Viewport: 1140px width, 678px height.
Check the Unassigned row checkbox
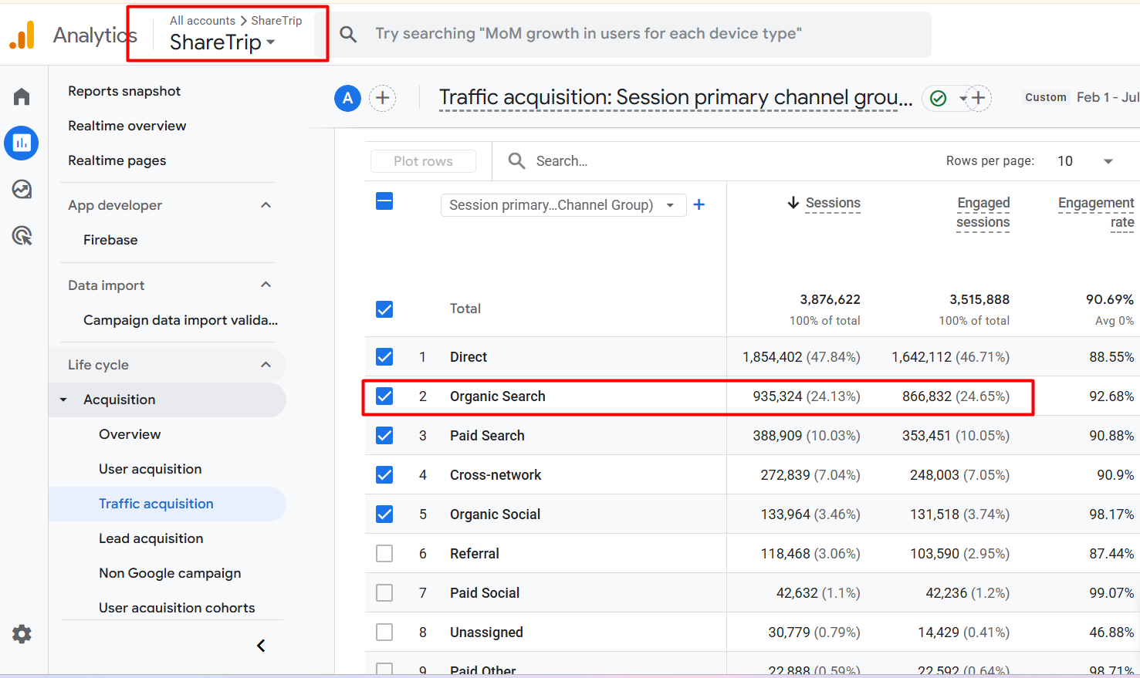pyautogui.click(x=384, y=632)
